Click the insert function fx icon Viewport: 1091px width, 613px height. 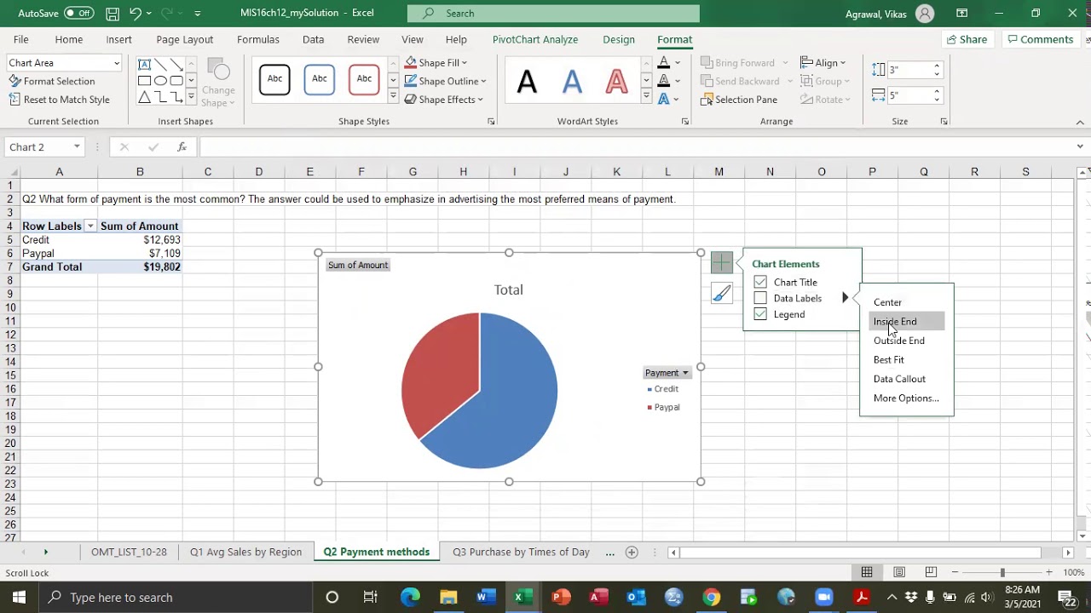(x=182, y=147)
